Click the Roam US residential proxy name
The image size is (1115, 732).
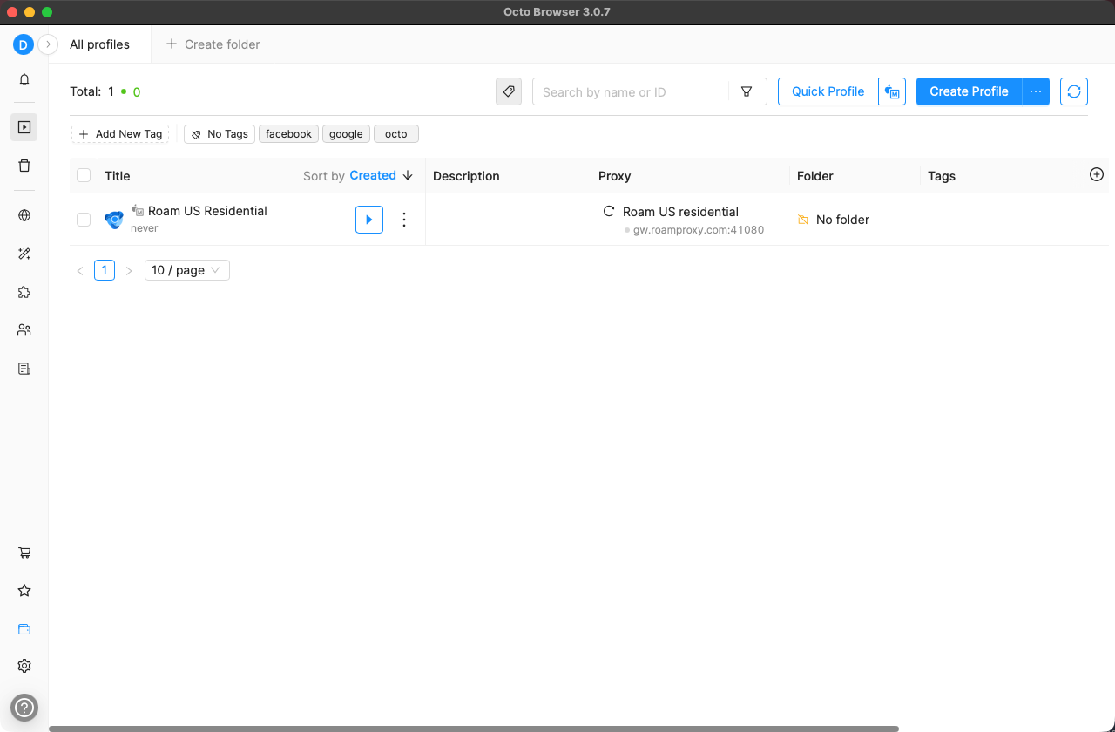pos(680,212)
